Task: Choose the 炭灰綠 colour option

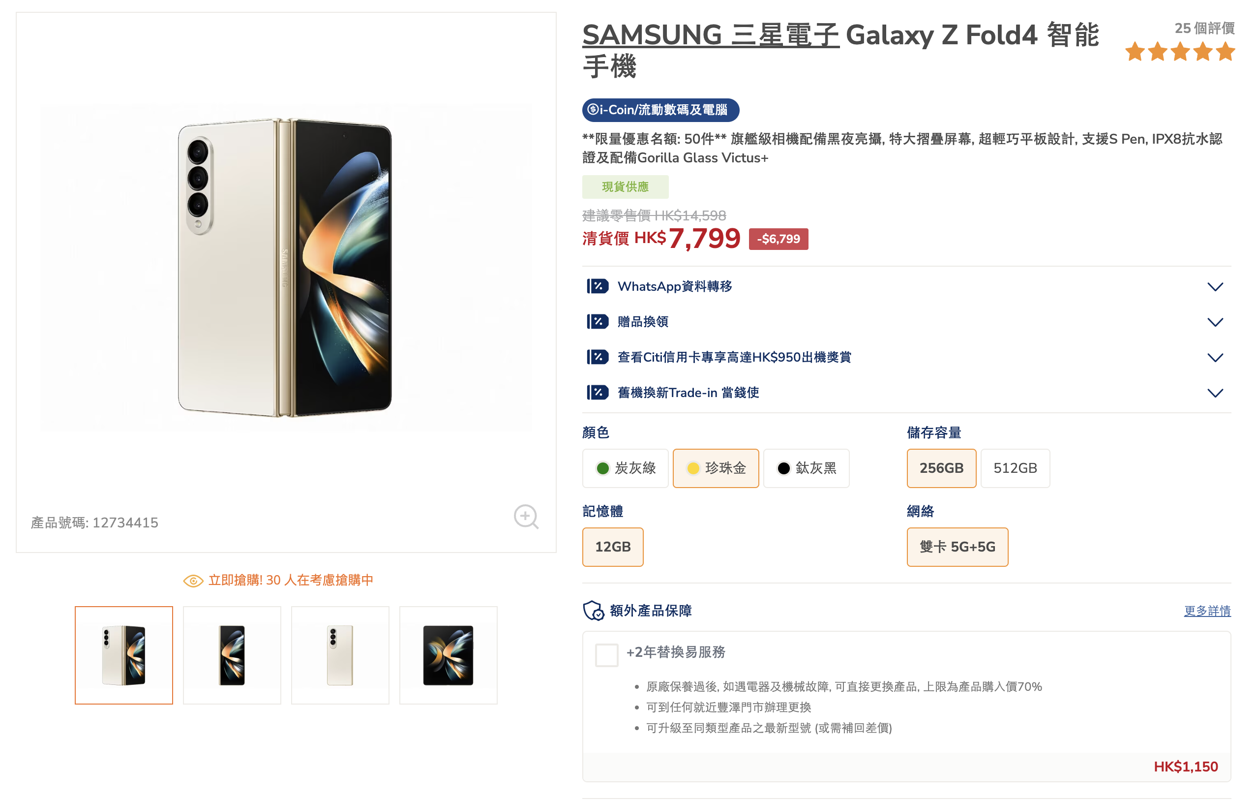Action: point(626,468)
